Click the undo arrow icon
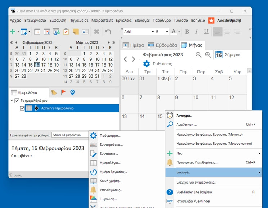Screen dimensions: 268x208 (x=108, y=32)
